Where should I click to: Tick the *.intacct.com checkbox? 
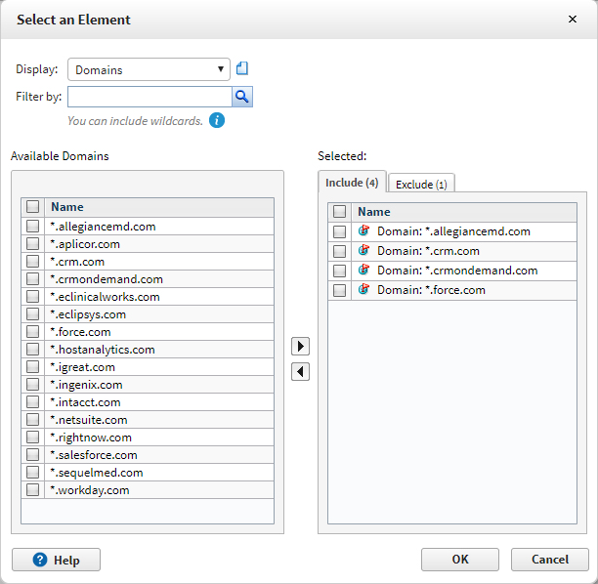point(33,401)
